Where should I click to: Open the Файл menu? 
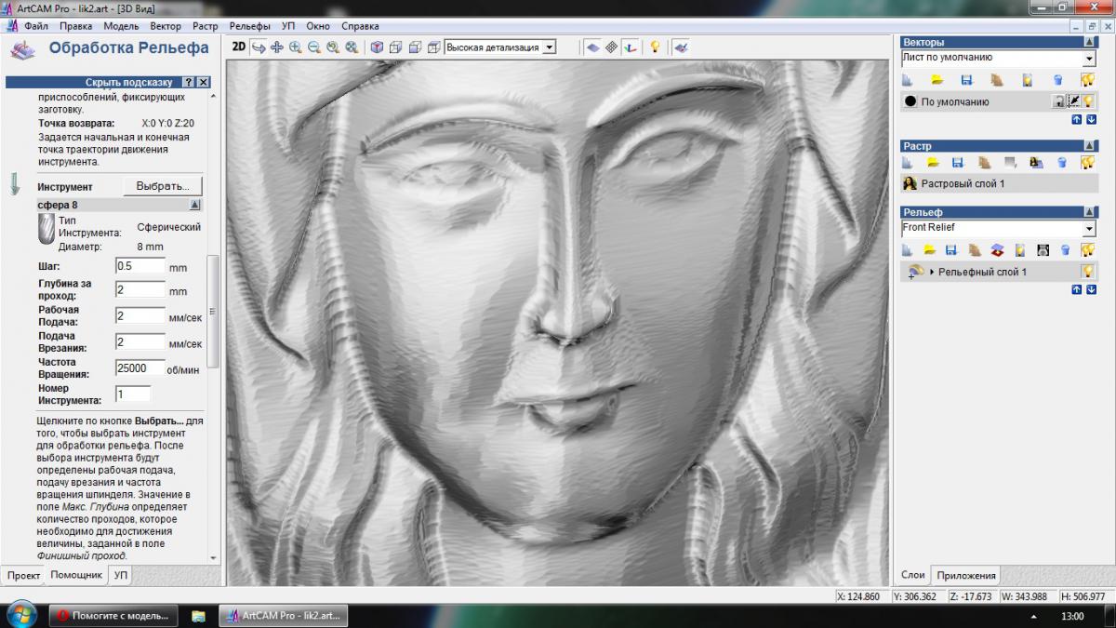pos(36,26)
